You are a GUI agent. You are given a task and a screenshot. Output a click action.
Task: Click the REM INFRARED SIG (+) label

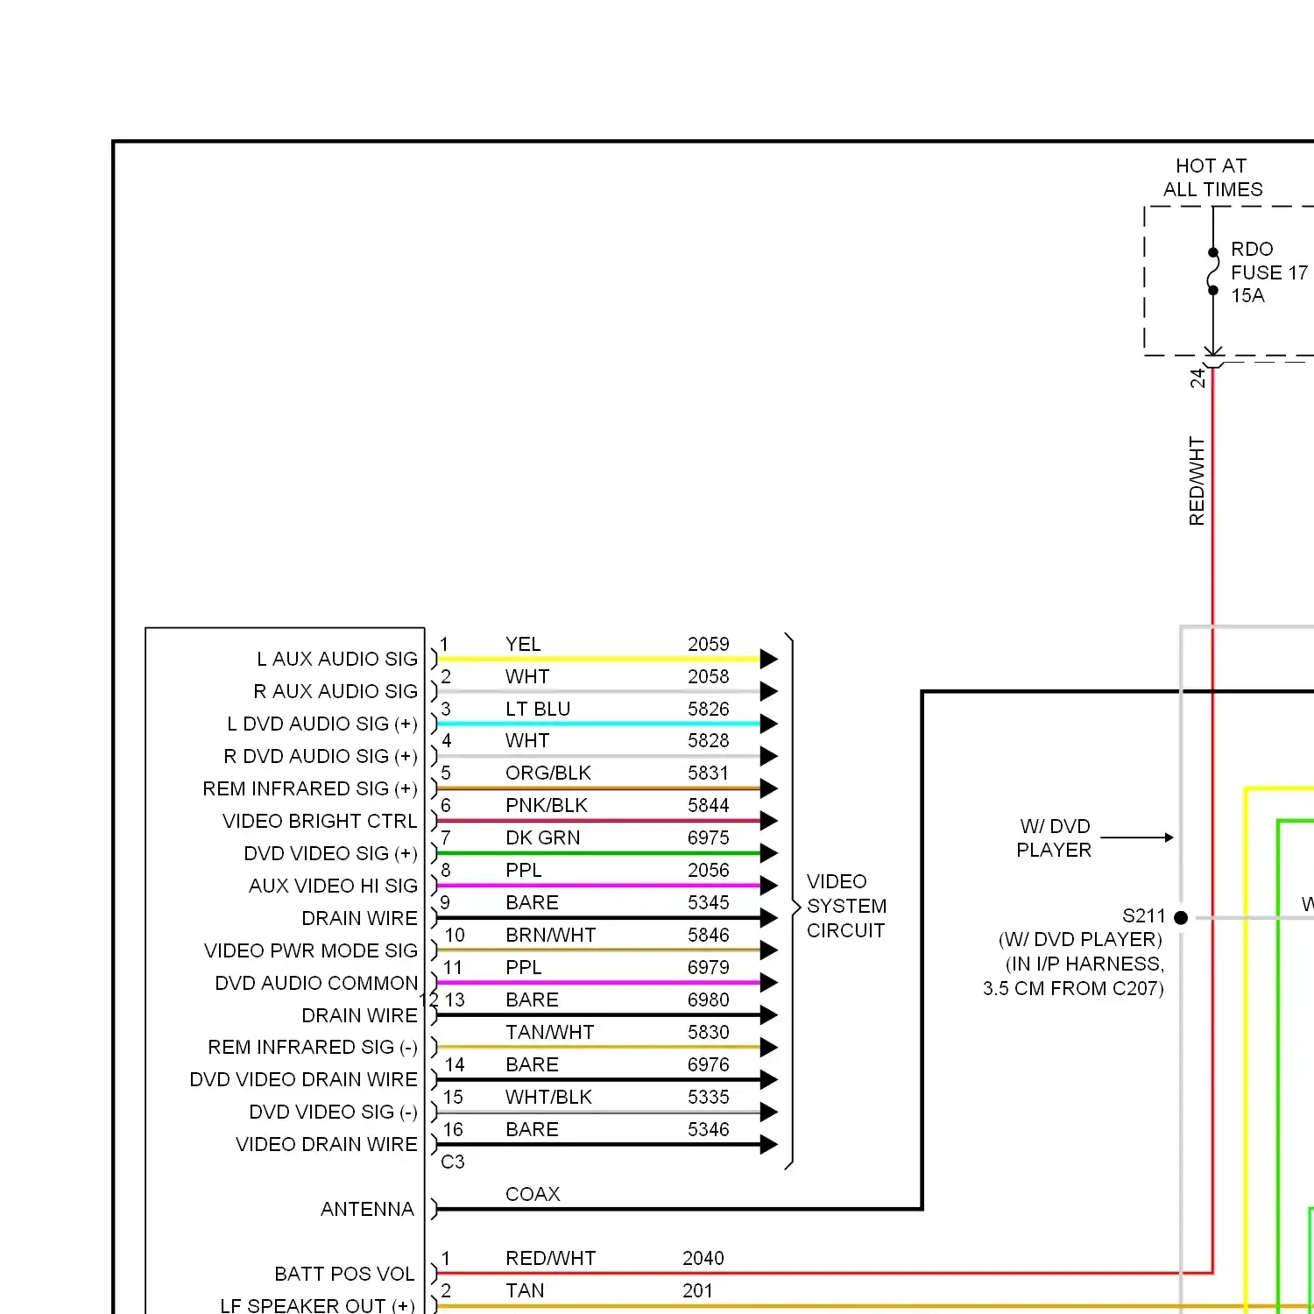(x=310, y=788)
